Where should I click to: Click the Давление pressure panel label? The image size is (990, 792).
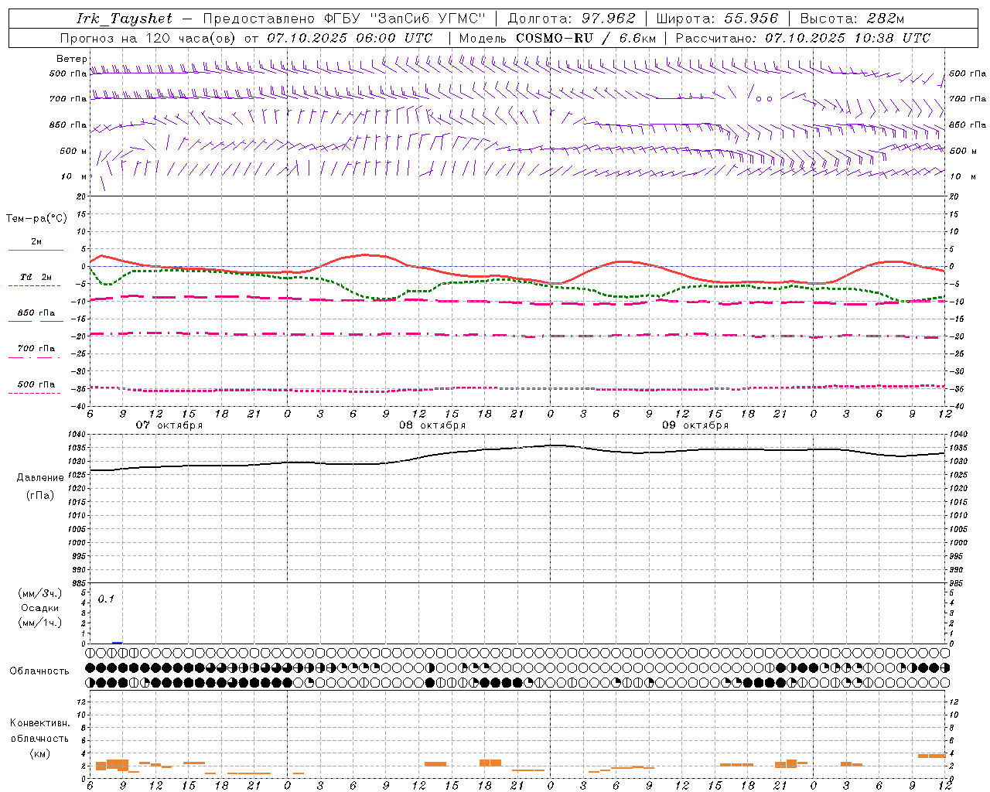click(40, 478)
